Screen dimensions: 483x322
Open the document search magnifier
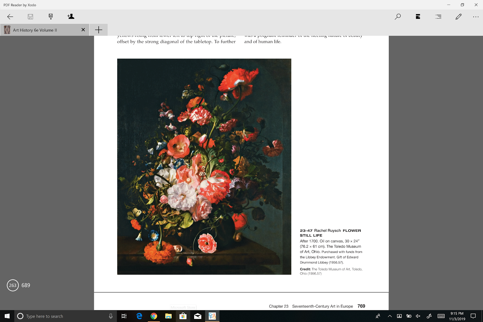point(398,17)
